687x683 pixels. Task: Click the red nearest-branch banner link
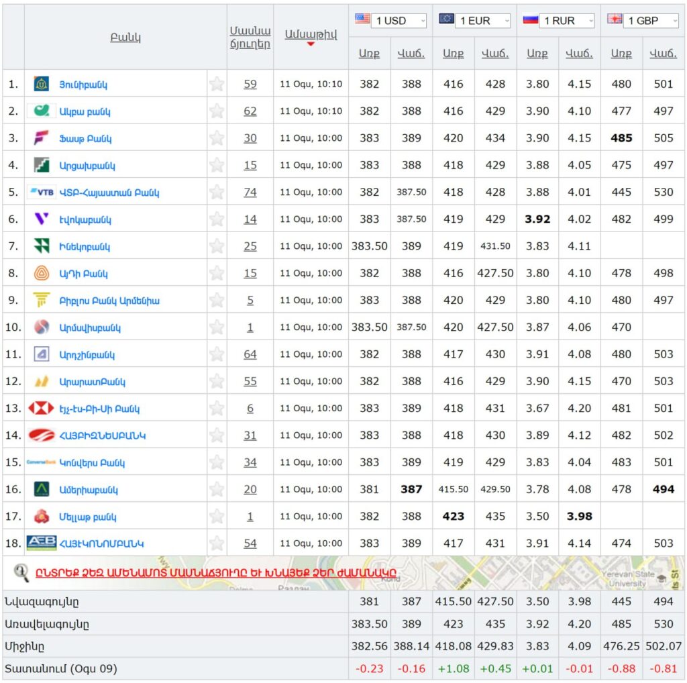[x=215, y=574]
